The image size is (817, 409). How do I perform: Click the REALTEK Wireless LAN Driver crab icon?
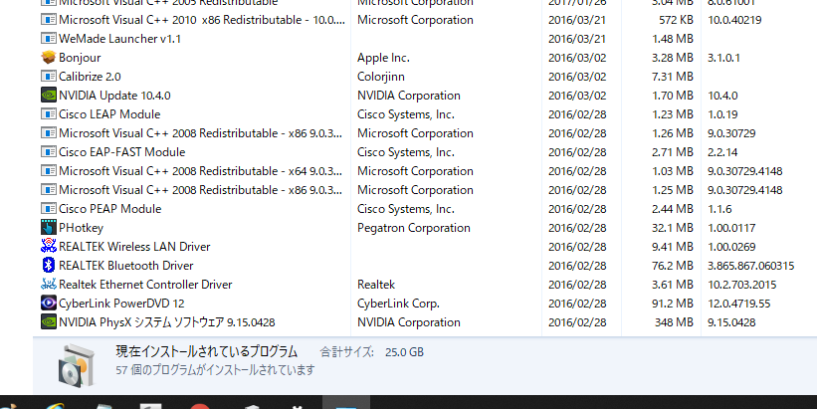click(x=49, y=247)
